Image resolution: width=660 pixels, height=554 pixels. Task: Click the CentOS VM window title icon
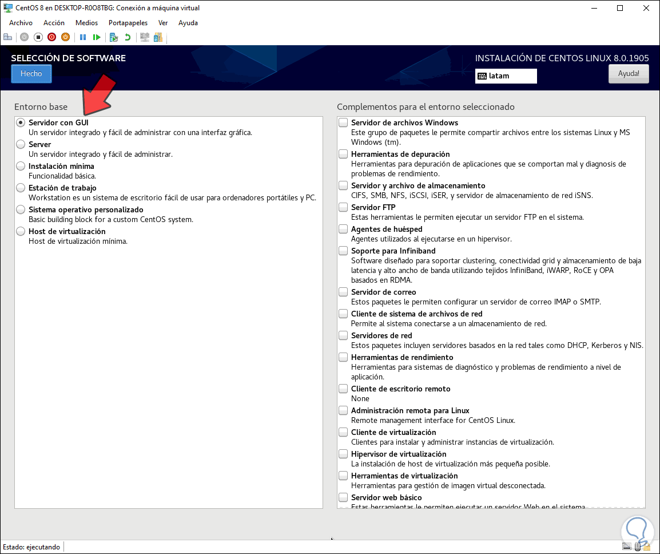[7, 8]
